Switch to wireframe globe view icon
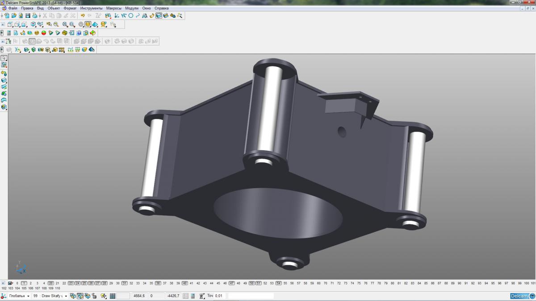The image size is (536, 301). point(81,25)
